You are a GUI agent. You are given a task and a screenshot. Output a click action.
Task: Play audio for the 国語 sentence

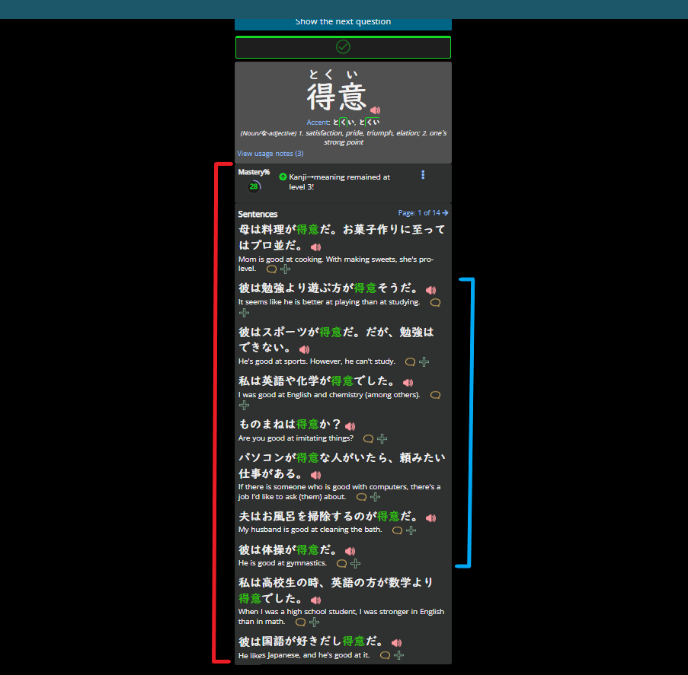tap(396, 642)
